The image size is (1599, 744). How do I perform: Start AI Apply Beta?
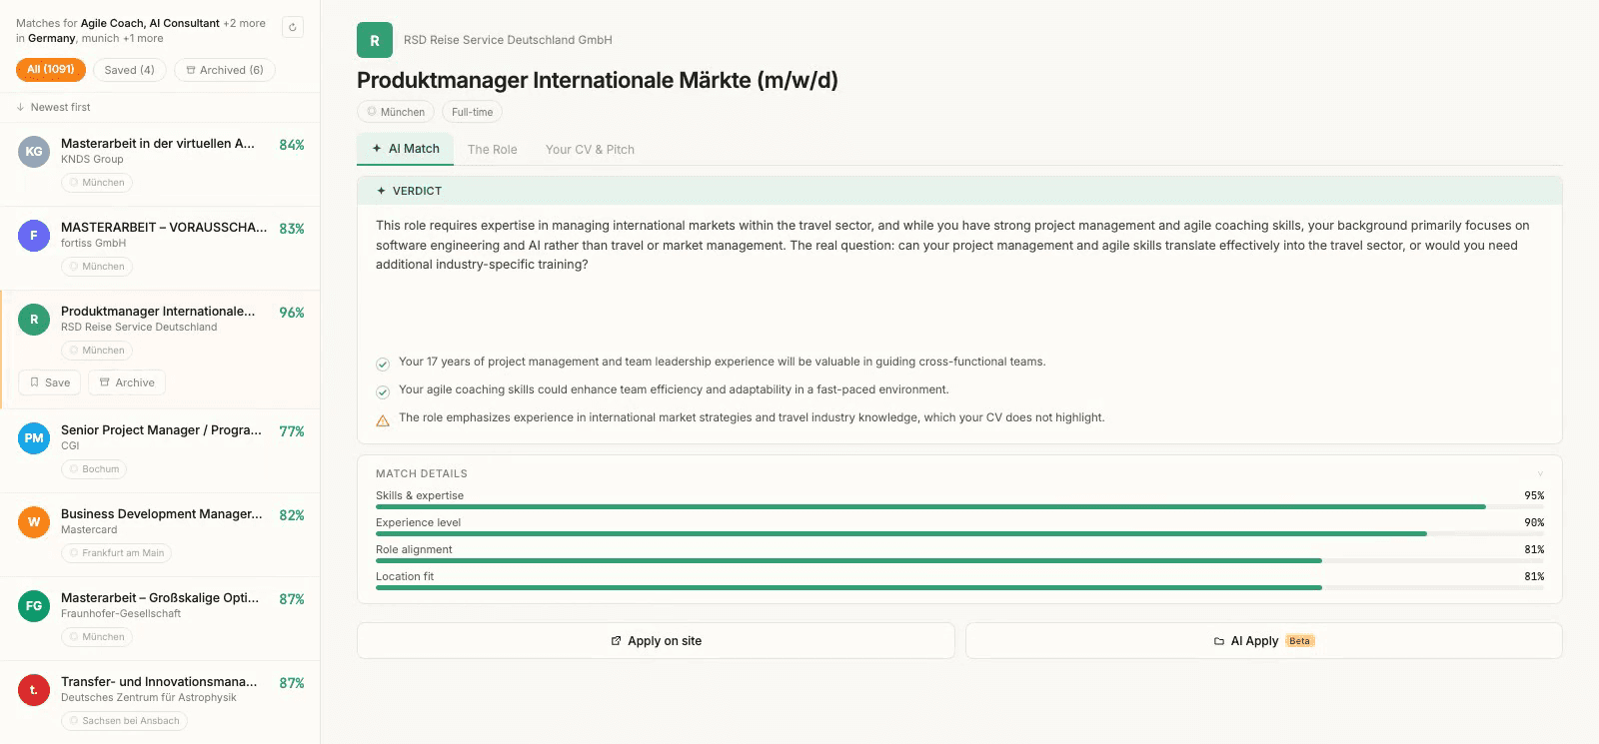(x=1264, y=641)
